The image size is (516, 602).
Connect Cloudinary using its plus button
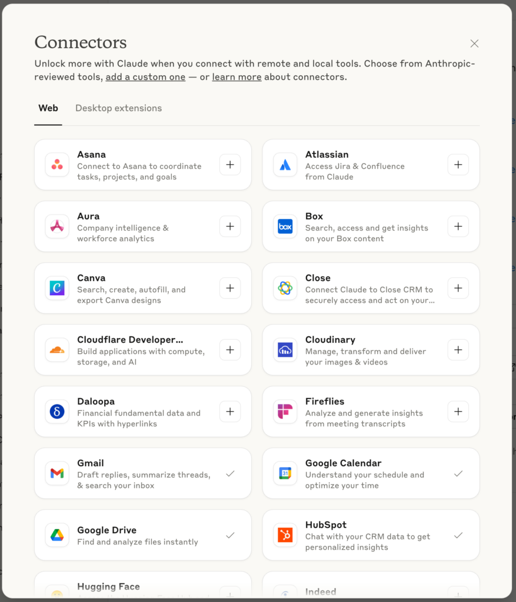tap(458, 350)
